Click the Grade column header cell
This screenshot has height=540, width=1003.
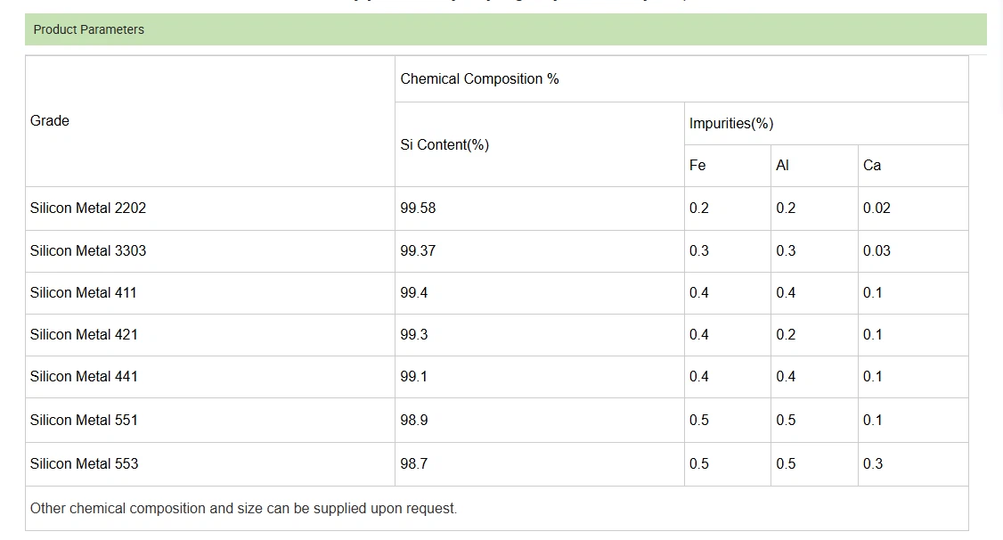coord(50,121)
